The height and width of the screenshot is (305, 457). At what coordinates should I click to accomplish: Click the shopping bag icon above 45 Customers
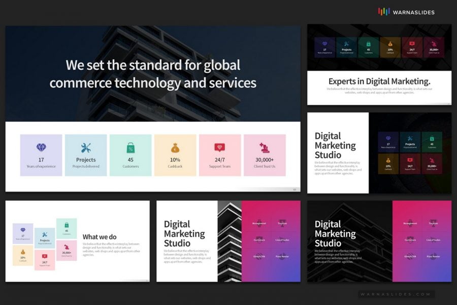tap(130, 147)
